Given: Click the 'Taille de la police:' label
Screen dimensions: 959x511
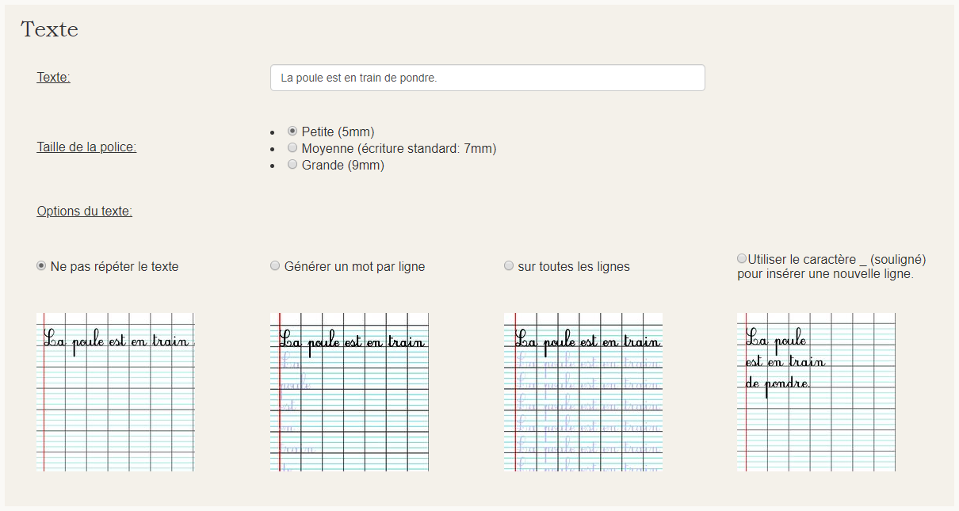Looking at the screenshot, I should [86, 147].
